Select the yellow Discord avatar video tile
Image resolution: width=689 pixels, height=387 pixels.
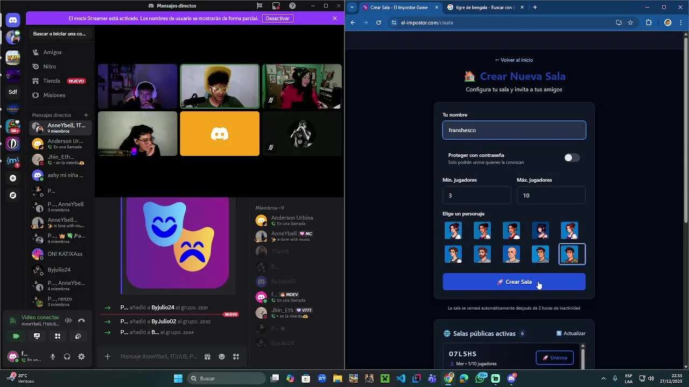[x=220, y=134]
